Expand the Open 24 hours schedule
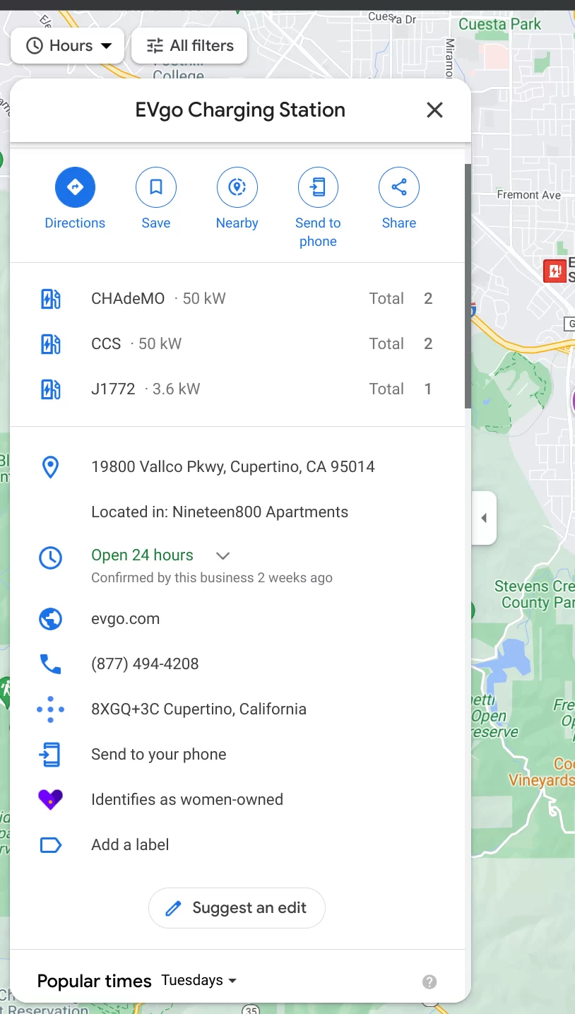The width and height of the screenshot is (575, 1014). pos(223,555)
